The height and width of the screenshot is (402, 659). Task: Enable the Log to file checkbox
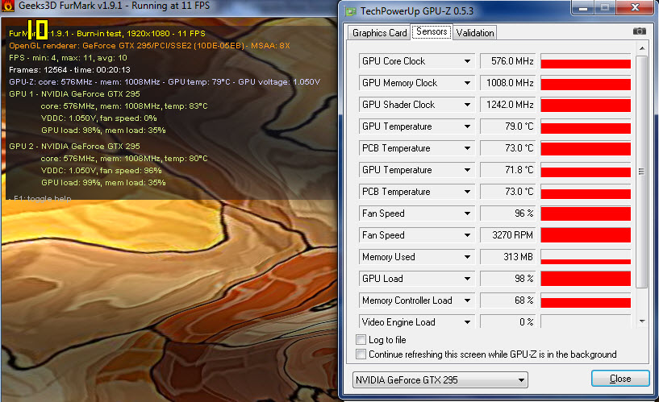point(361,339)
